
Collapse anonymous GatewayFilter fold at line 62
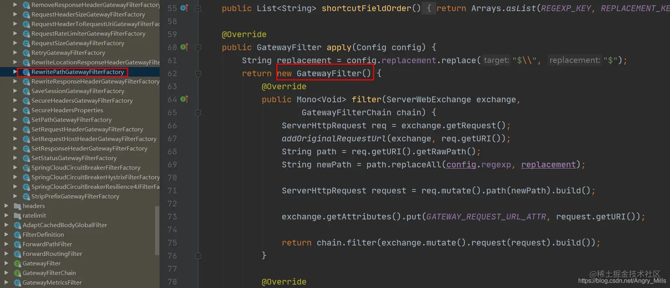pyautogui.click(x=198, y=73)
